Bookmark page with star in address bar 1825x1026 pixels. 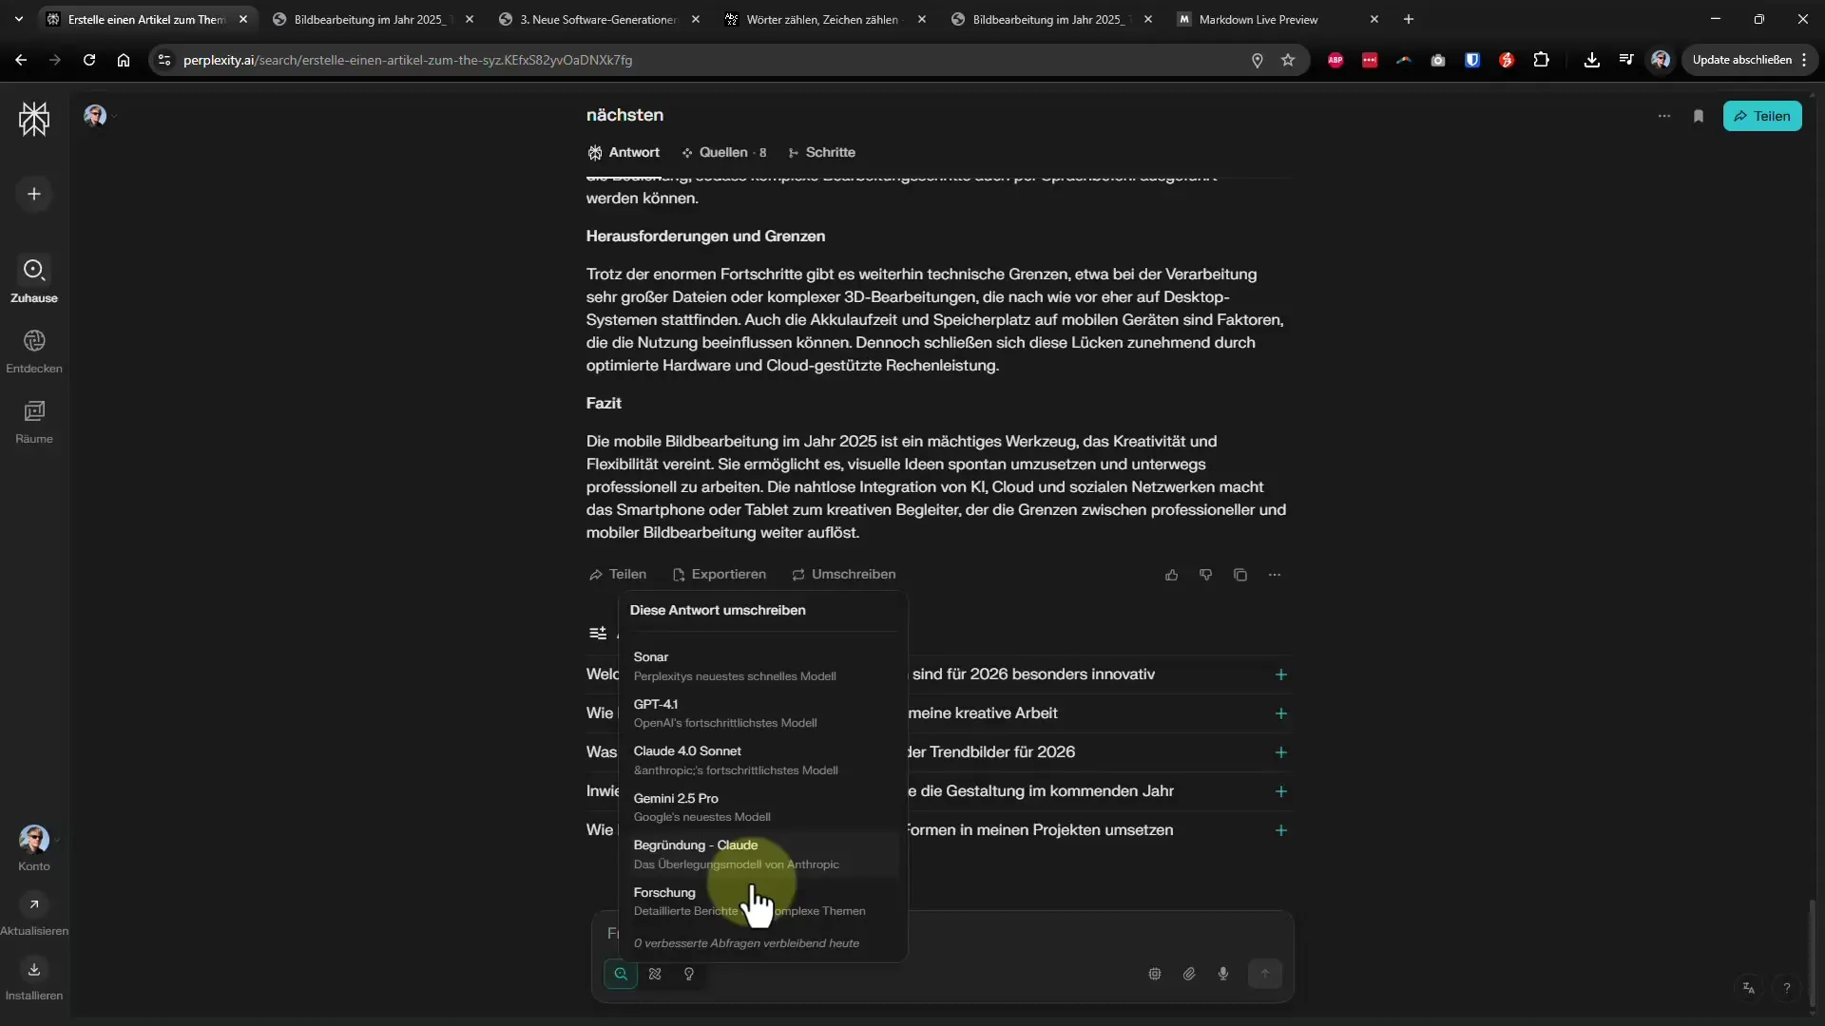pos(1288,60)
